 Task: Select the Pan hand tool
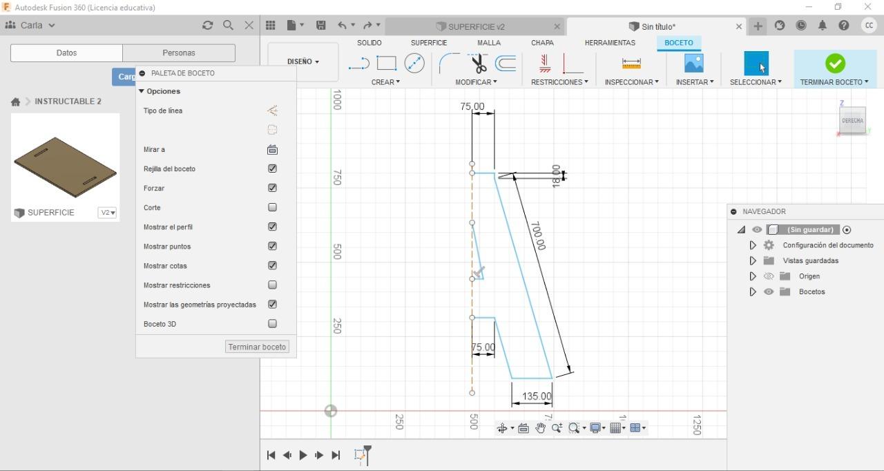[540, 428]
